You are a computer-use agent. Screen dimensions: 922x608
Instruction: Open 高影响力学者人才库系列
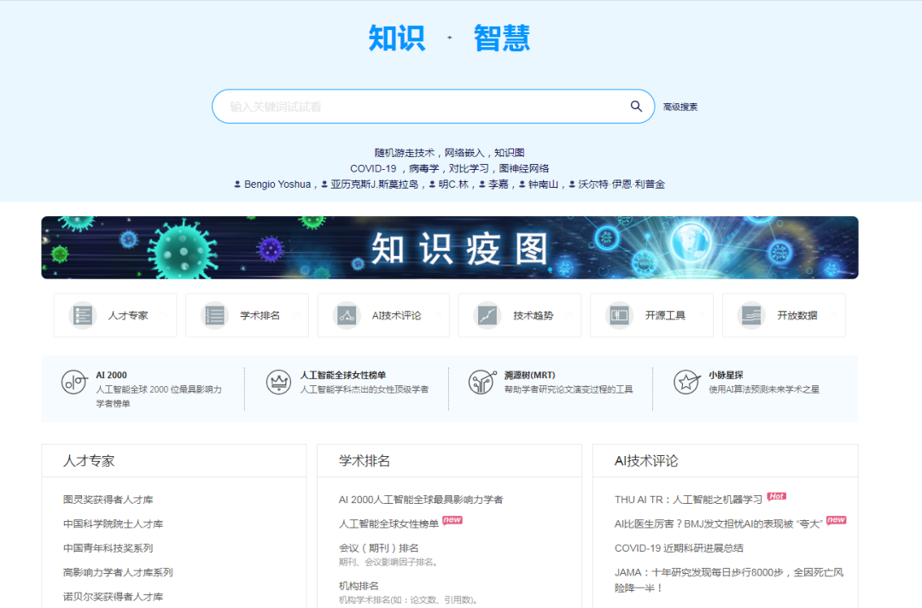tap(118, 572)
